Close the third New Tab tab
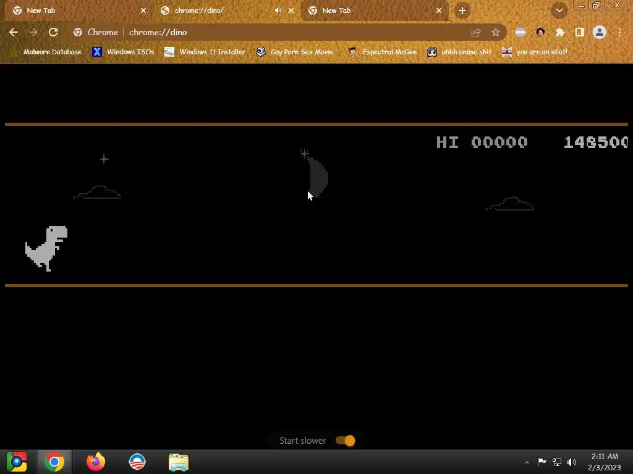 [439, 10]
